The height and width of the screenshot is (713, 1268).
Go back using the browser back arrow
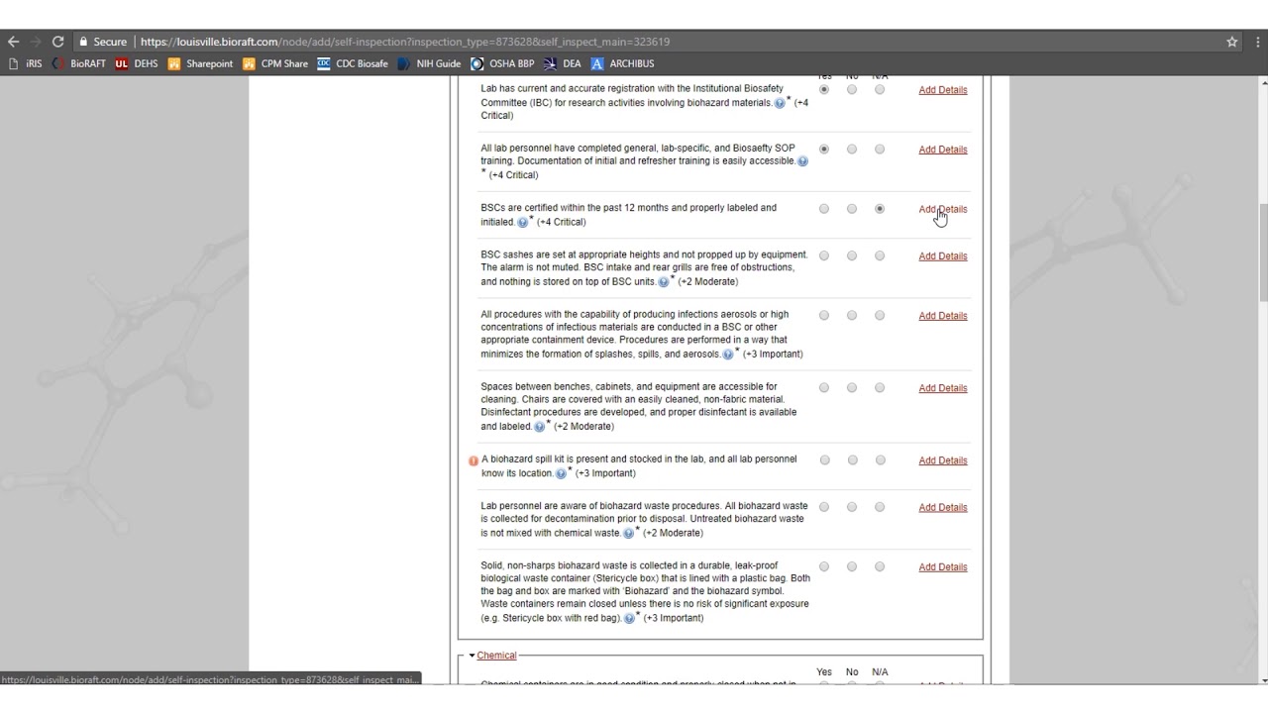(13, 42)
